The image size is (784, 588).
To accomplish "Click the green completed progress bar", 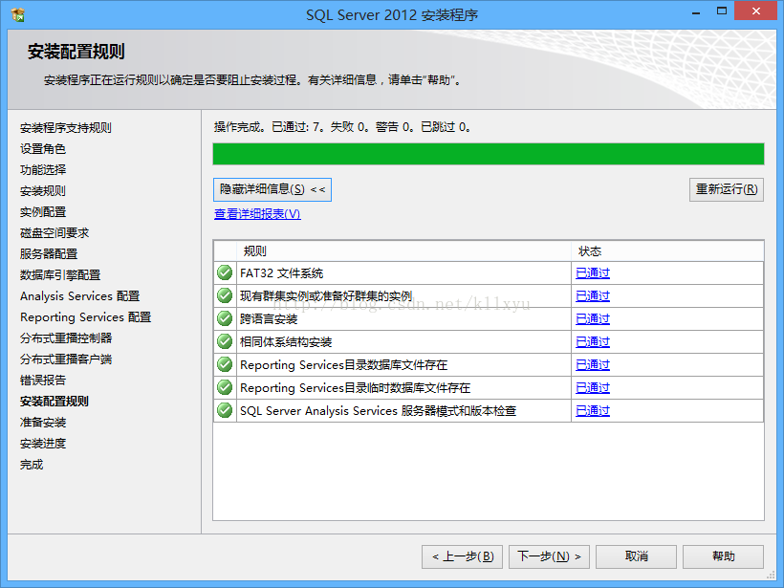I will click(x=489, y=154).
